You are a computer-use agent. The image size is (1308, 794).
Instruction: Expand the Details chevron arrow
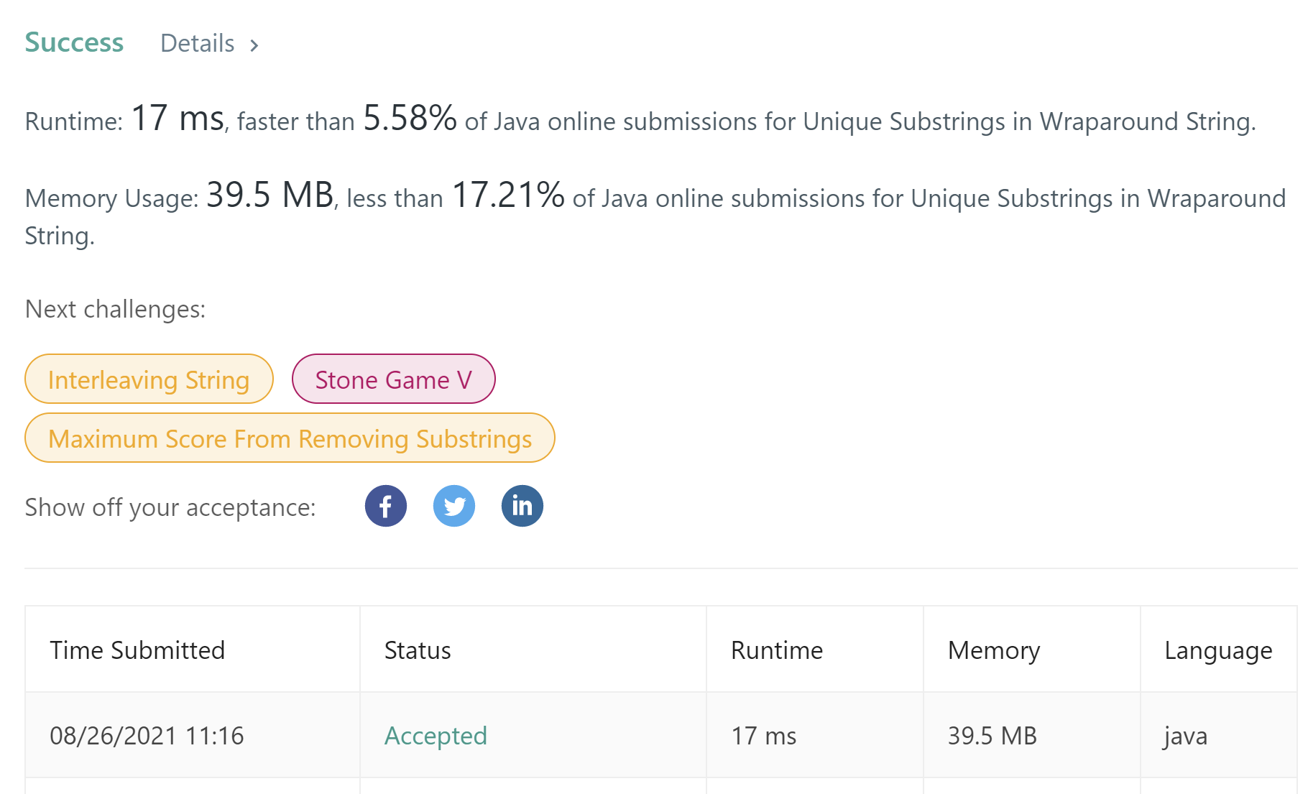click(254, 45)
